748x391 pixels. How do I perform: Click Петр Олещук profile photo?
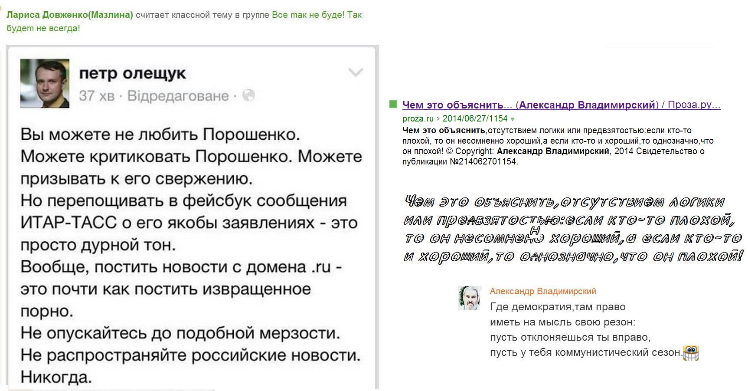click(45, 83)
